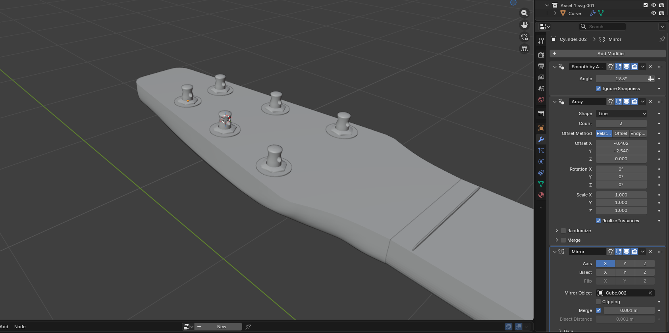Toggle Ignore Sharpness checkbox
The image size is (669, 333).
tap(598, 89)
